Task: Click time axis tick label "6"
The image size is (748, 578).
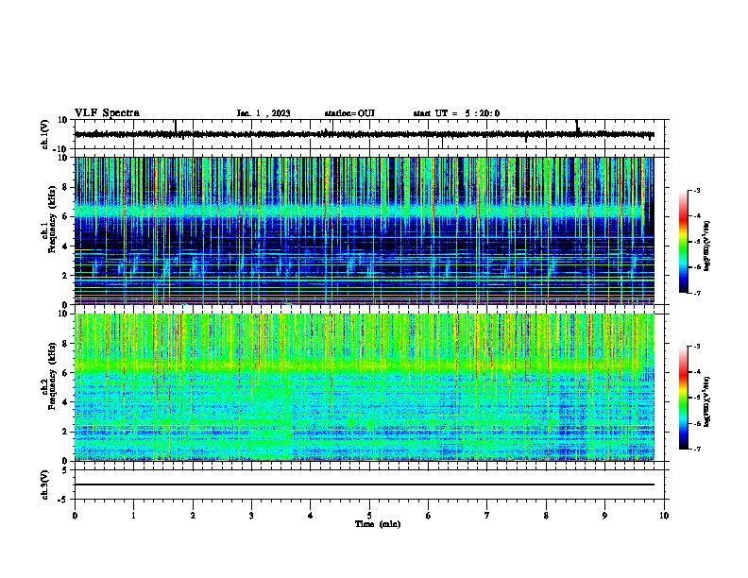Action: pos(429,516)
